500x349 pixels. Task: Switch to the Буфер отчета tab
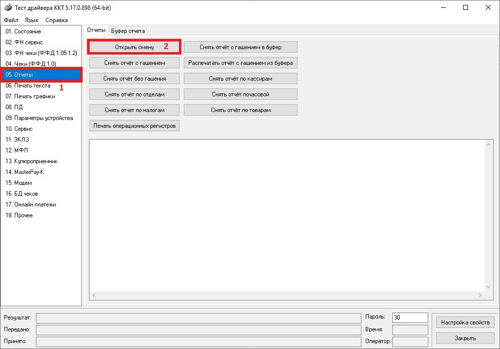pyautogui.click(x=128, y=31)
